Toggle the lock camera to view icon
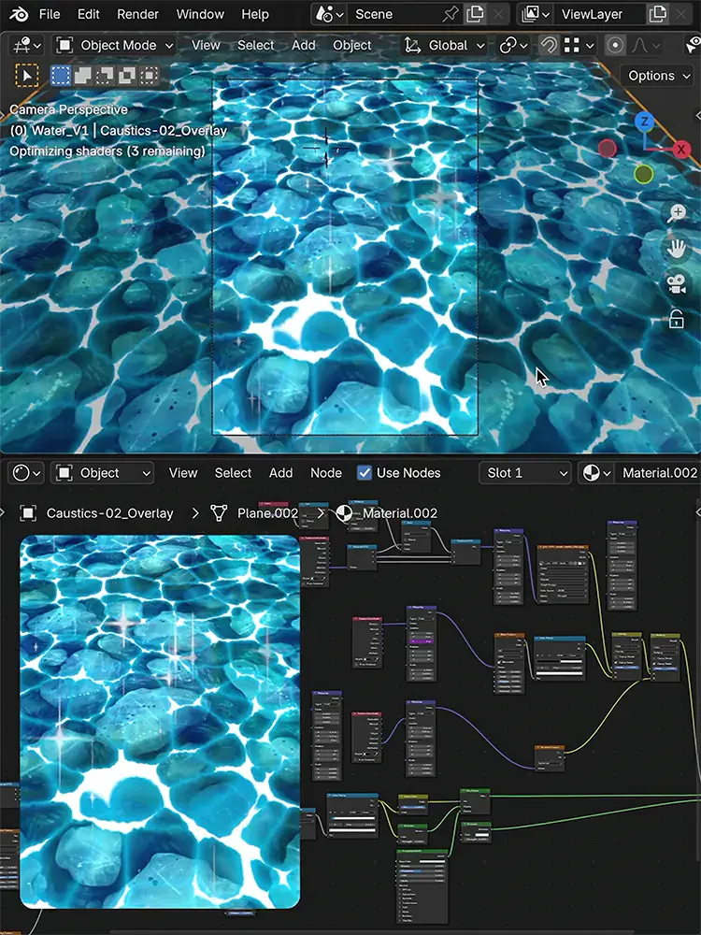Image resolution: width=701 pixels, height=935 pixels. tap(677, 320)
